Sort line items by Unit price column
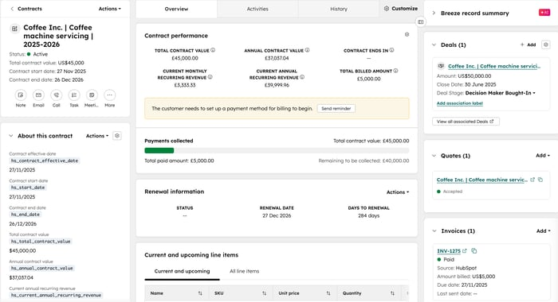This screenshot has height=302, width=558. [x=305, y=293]
